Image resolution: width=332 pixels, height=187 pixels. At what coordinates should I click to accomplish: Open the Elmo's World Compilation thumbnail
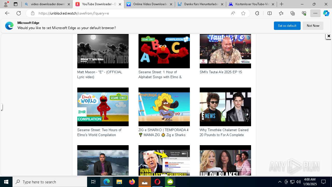click(x=103, y=107)
